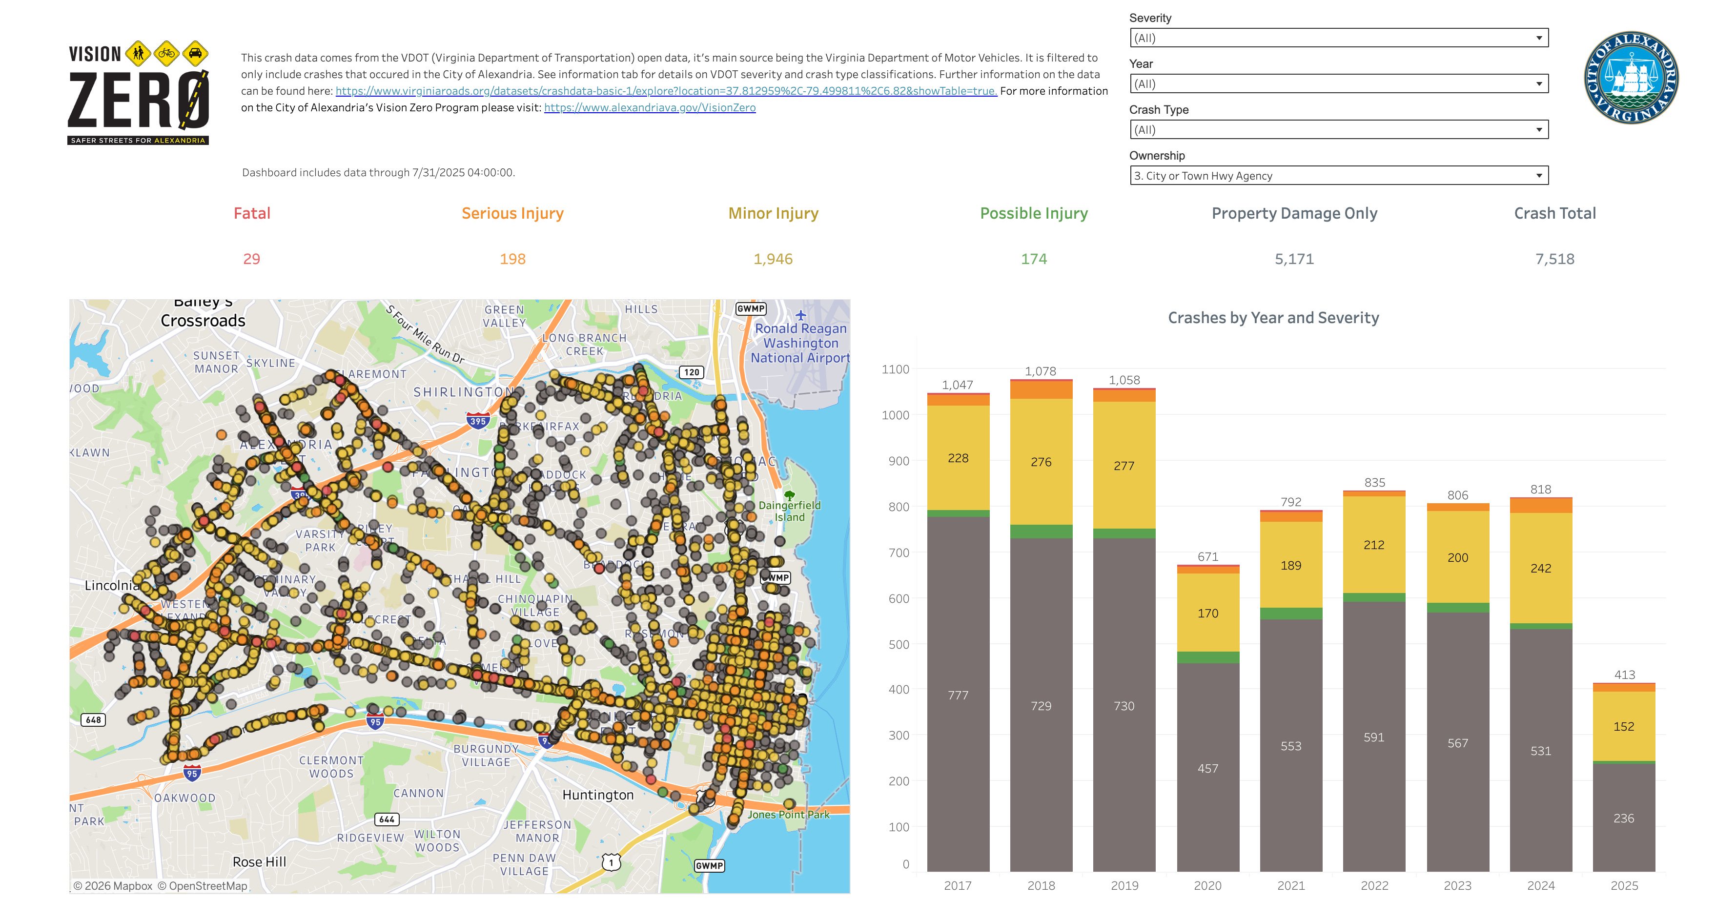Open the virginiaroads.org crash data link

pos(666,91)
